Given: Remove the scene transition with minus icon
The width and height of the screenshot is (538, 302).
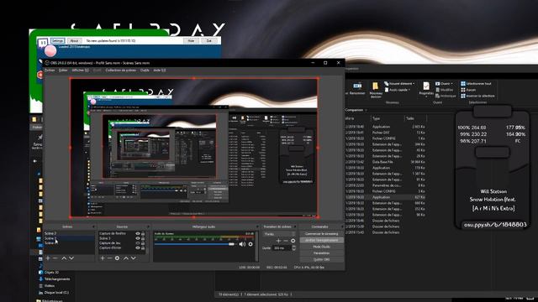Looking at the screenshot, I should point(286,241).
